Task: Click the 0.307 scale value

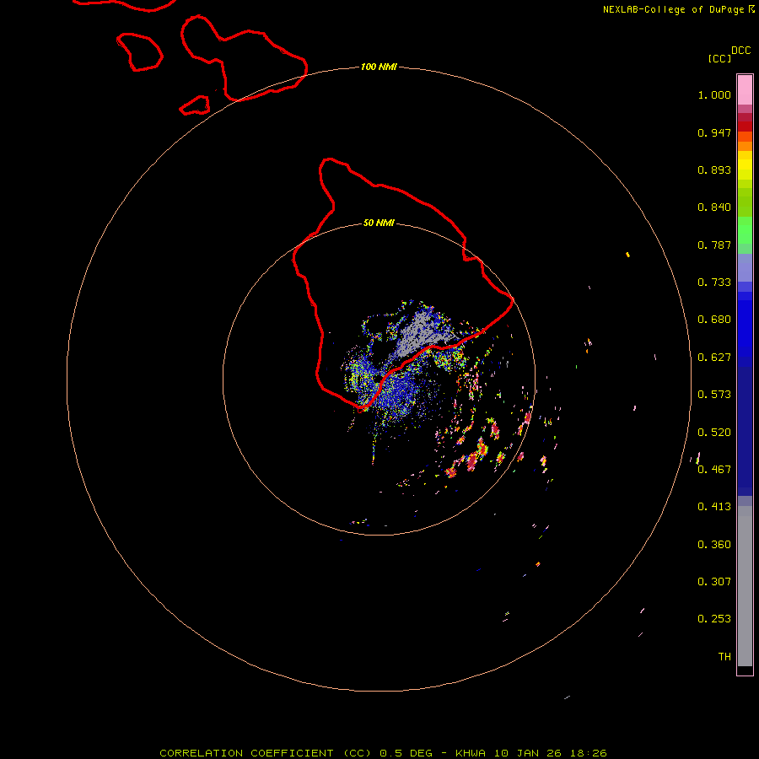Action: (x=714, y=582)
